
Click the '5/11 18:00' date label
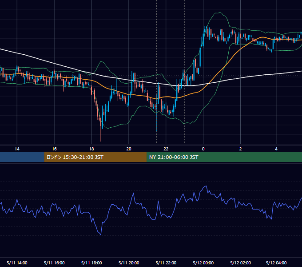91,263
